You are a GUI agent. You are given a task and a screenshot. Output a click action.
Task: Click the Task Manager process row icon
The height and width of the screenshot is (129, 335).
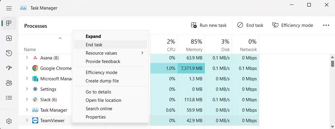(x=35, y=110)
